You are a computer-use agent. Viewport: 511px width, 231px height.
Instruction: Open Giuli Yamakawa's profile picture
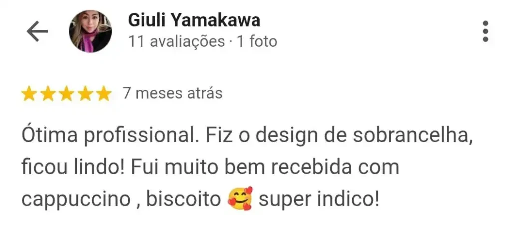click(x=90, y=31)
